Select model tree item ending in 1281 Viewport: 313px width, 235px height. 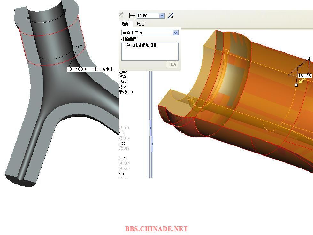(126, 92)
